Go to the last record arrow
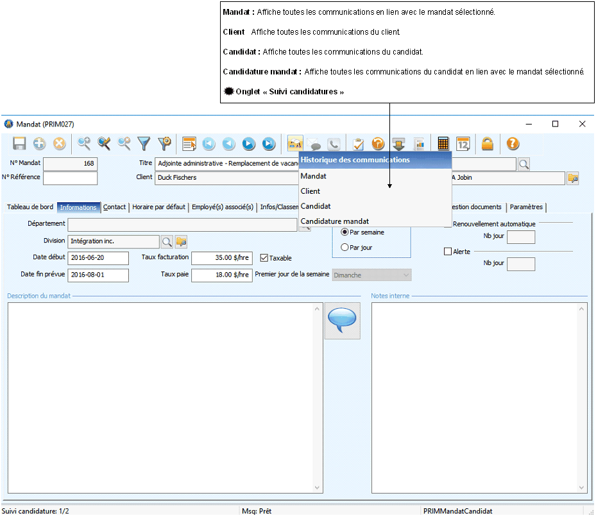Viewport: 596px width, 516px height. [x=269, y=144]
